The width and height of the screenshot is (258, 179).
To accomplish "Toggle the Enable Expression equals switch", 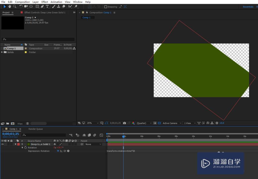I will pyautogui.click(x=58, y=151).
